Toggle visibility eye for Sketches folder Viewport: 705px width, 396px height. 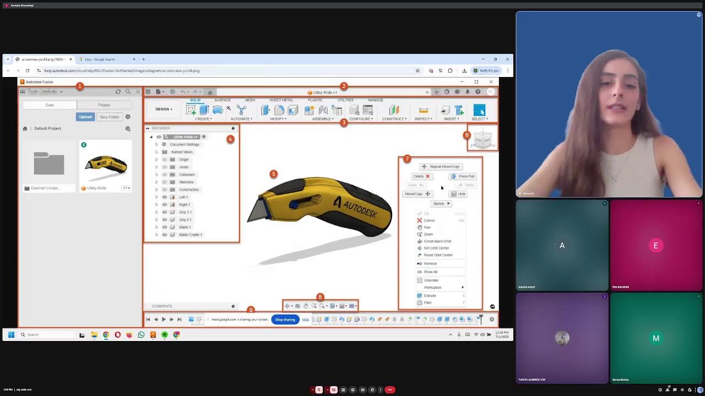coord(164,182)
